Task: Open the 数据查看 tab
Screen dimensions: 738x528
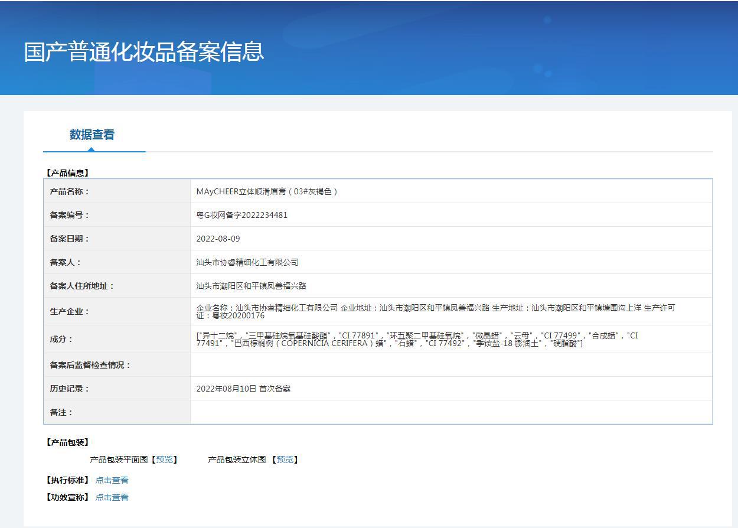Action: [x=92, y=135]
